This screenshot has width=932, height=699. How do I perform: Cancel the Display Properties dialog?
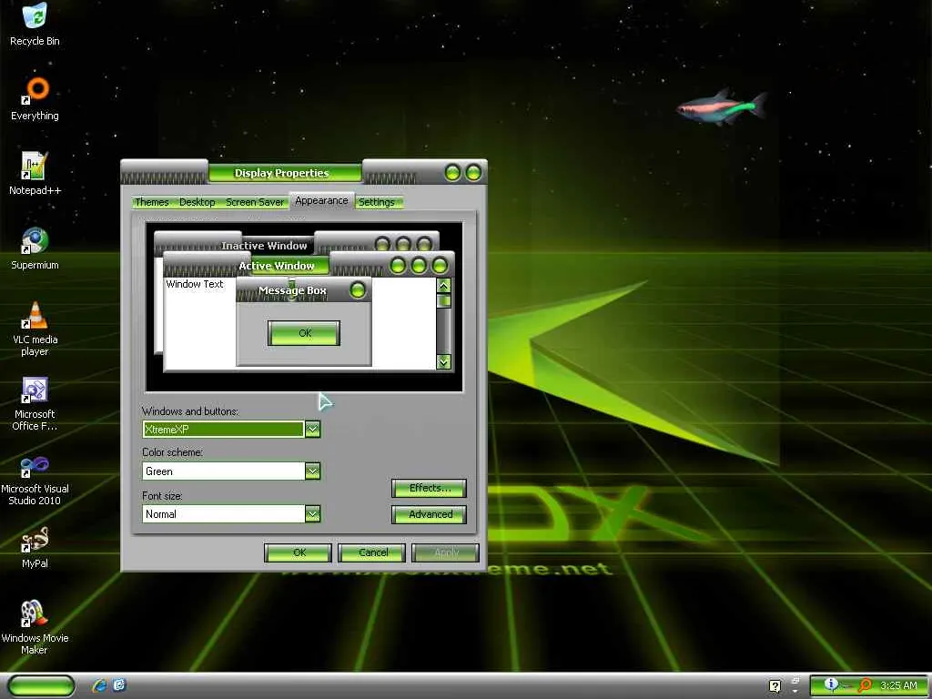372,552
